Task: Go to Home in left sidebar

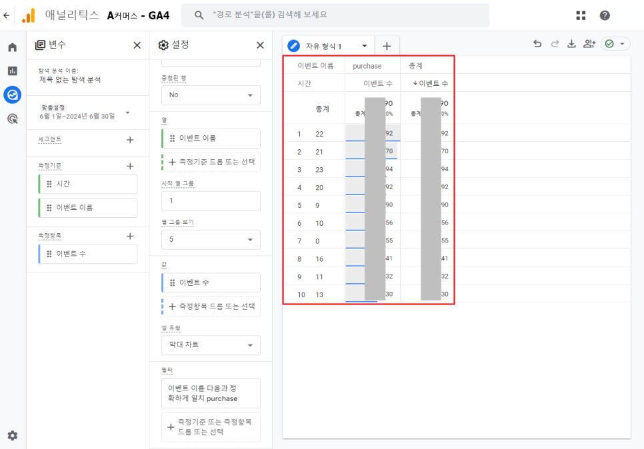Action: click(12, 47)
